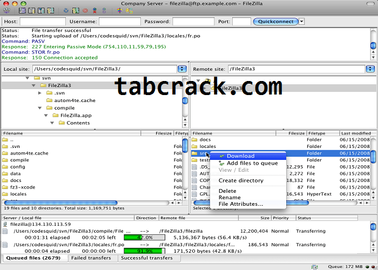378x270 pixels.
Task: Click the 91.9% transfer progress bar
Action: [x=144, y=251]
